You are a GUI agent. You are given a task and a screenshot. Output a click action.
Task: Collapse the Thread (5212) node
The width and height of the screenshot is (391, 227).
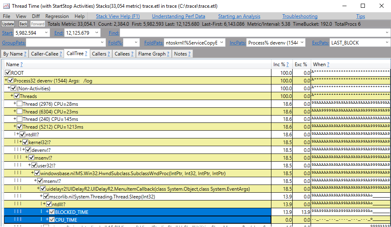click(x=15, y=127)
